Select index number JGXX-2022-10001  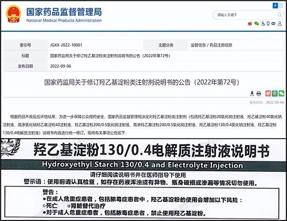66,45
